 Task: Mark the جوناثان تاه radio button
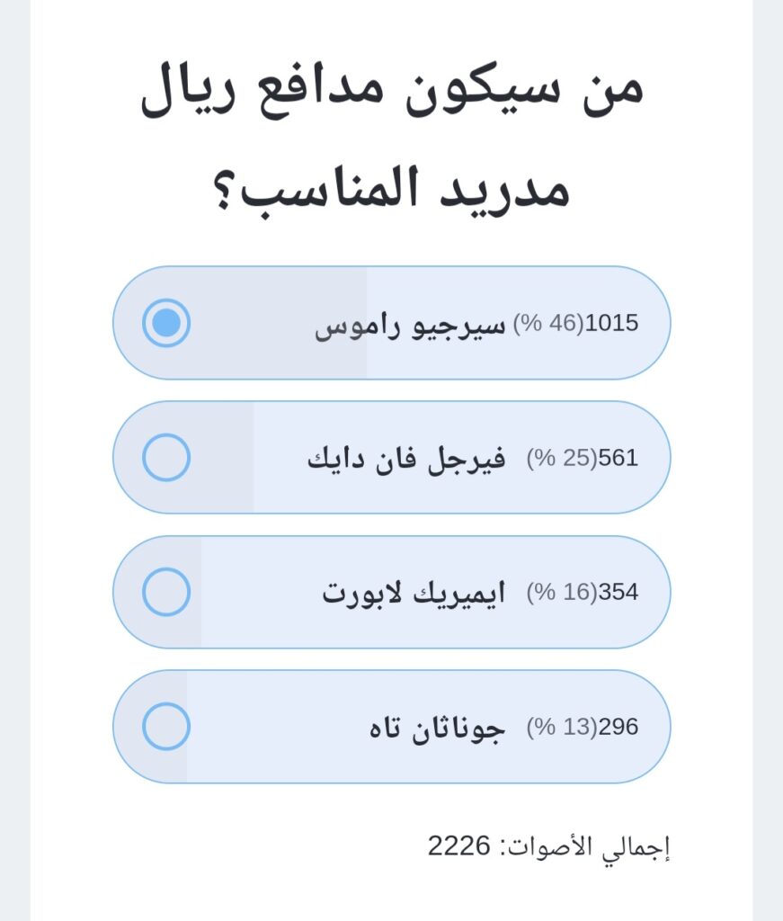[x=166, y=727]
